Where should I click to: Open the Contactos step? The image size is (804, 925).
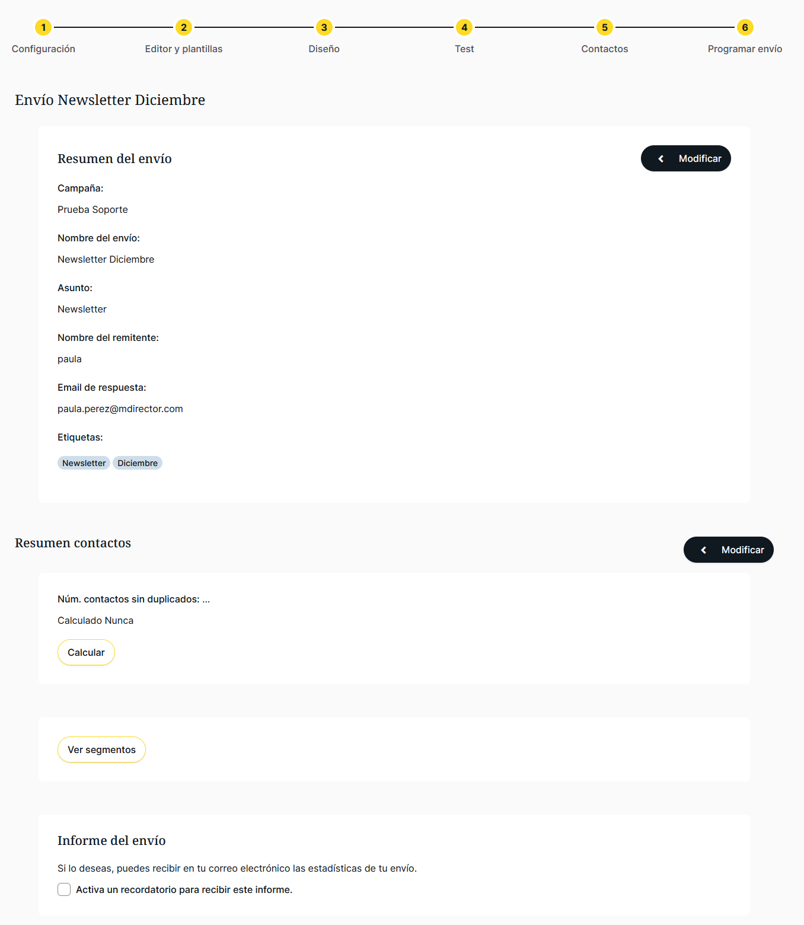tap(605, 49)
